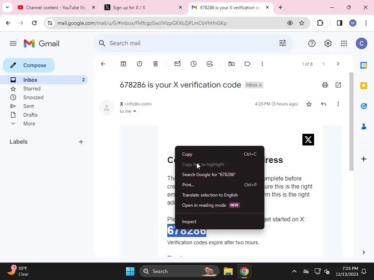Open Gmail support help icon
Screen dimensions: 374x280
click(x=312, y=43)
